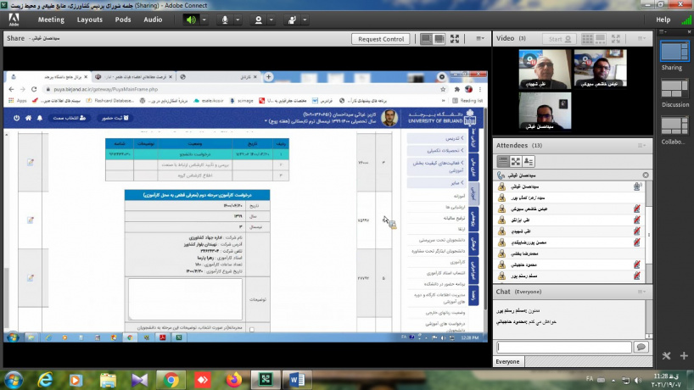Open the Pods menu
Screen dimensions: 694x390
[x=123, y=19]
